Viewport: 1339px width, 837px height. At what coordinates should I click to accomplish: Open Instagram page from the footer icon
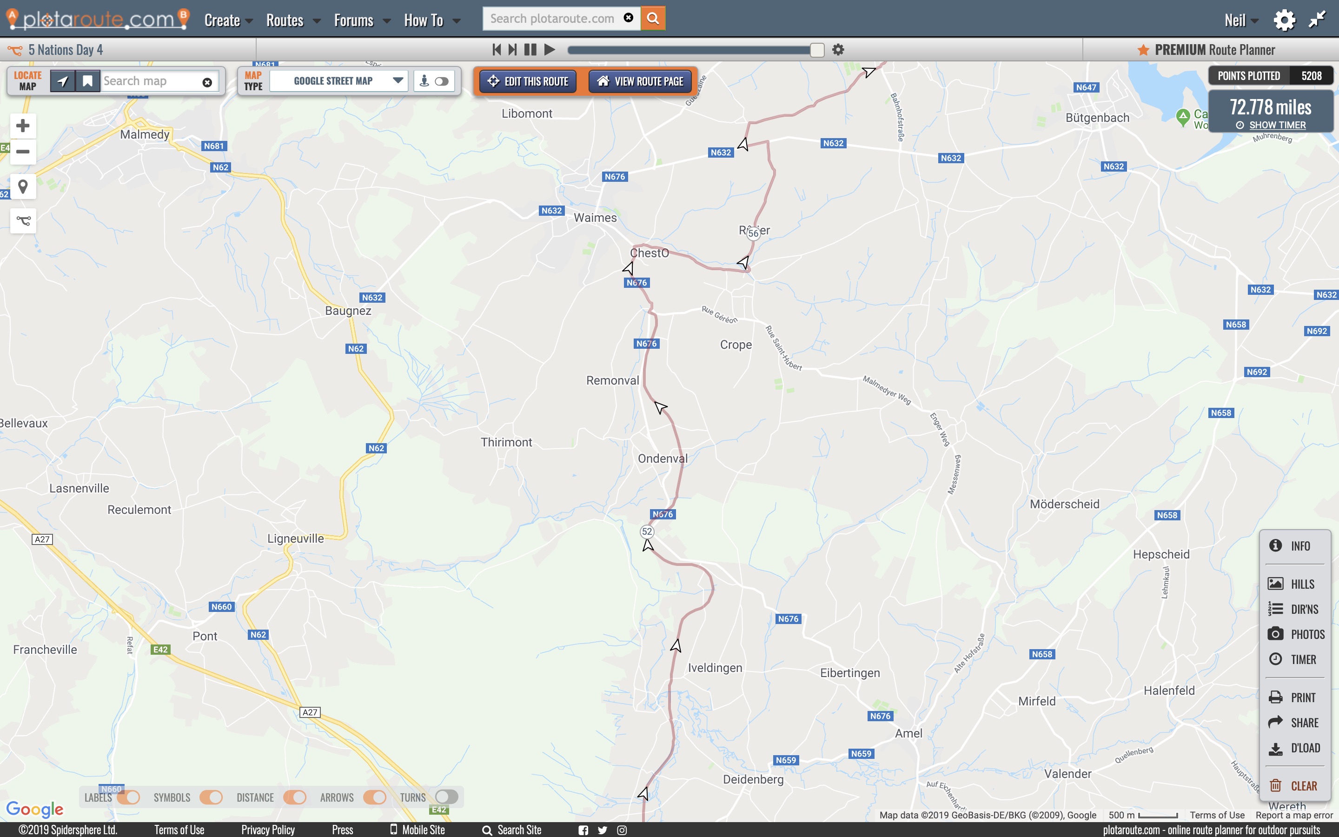622,830
